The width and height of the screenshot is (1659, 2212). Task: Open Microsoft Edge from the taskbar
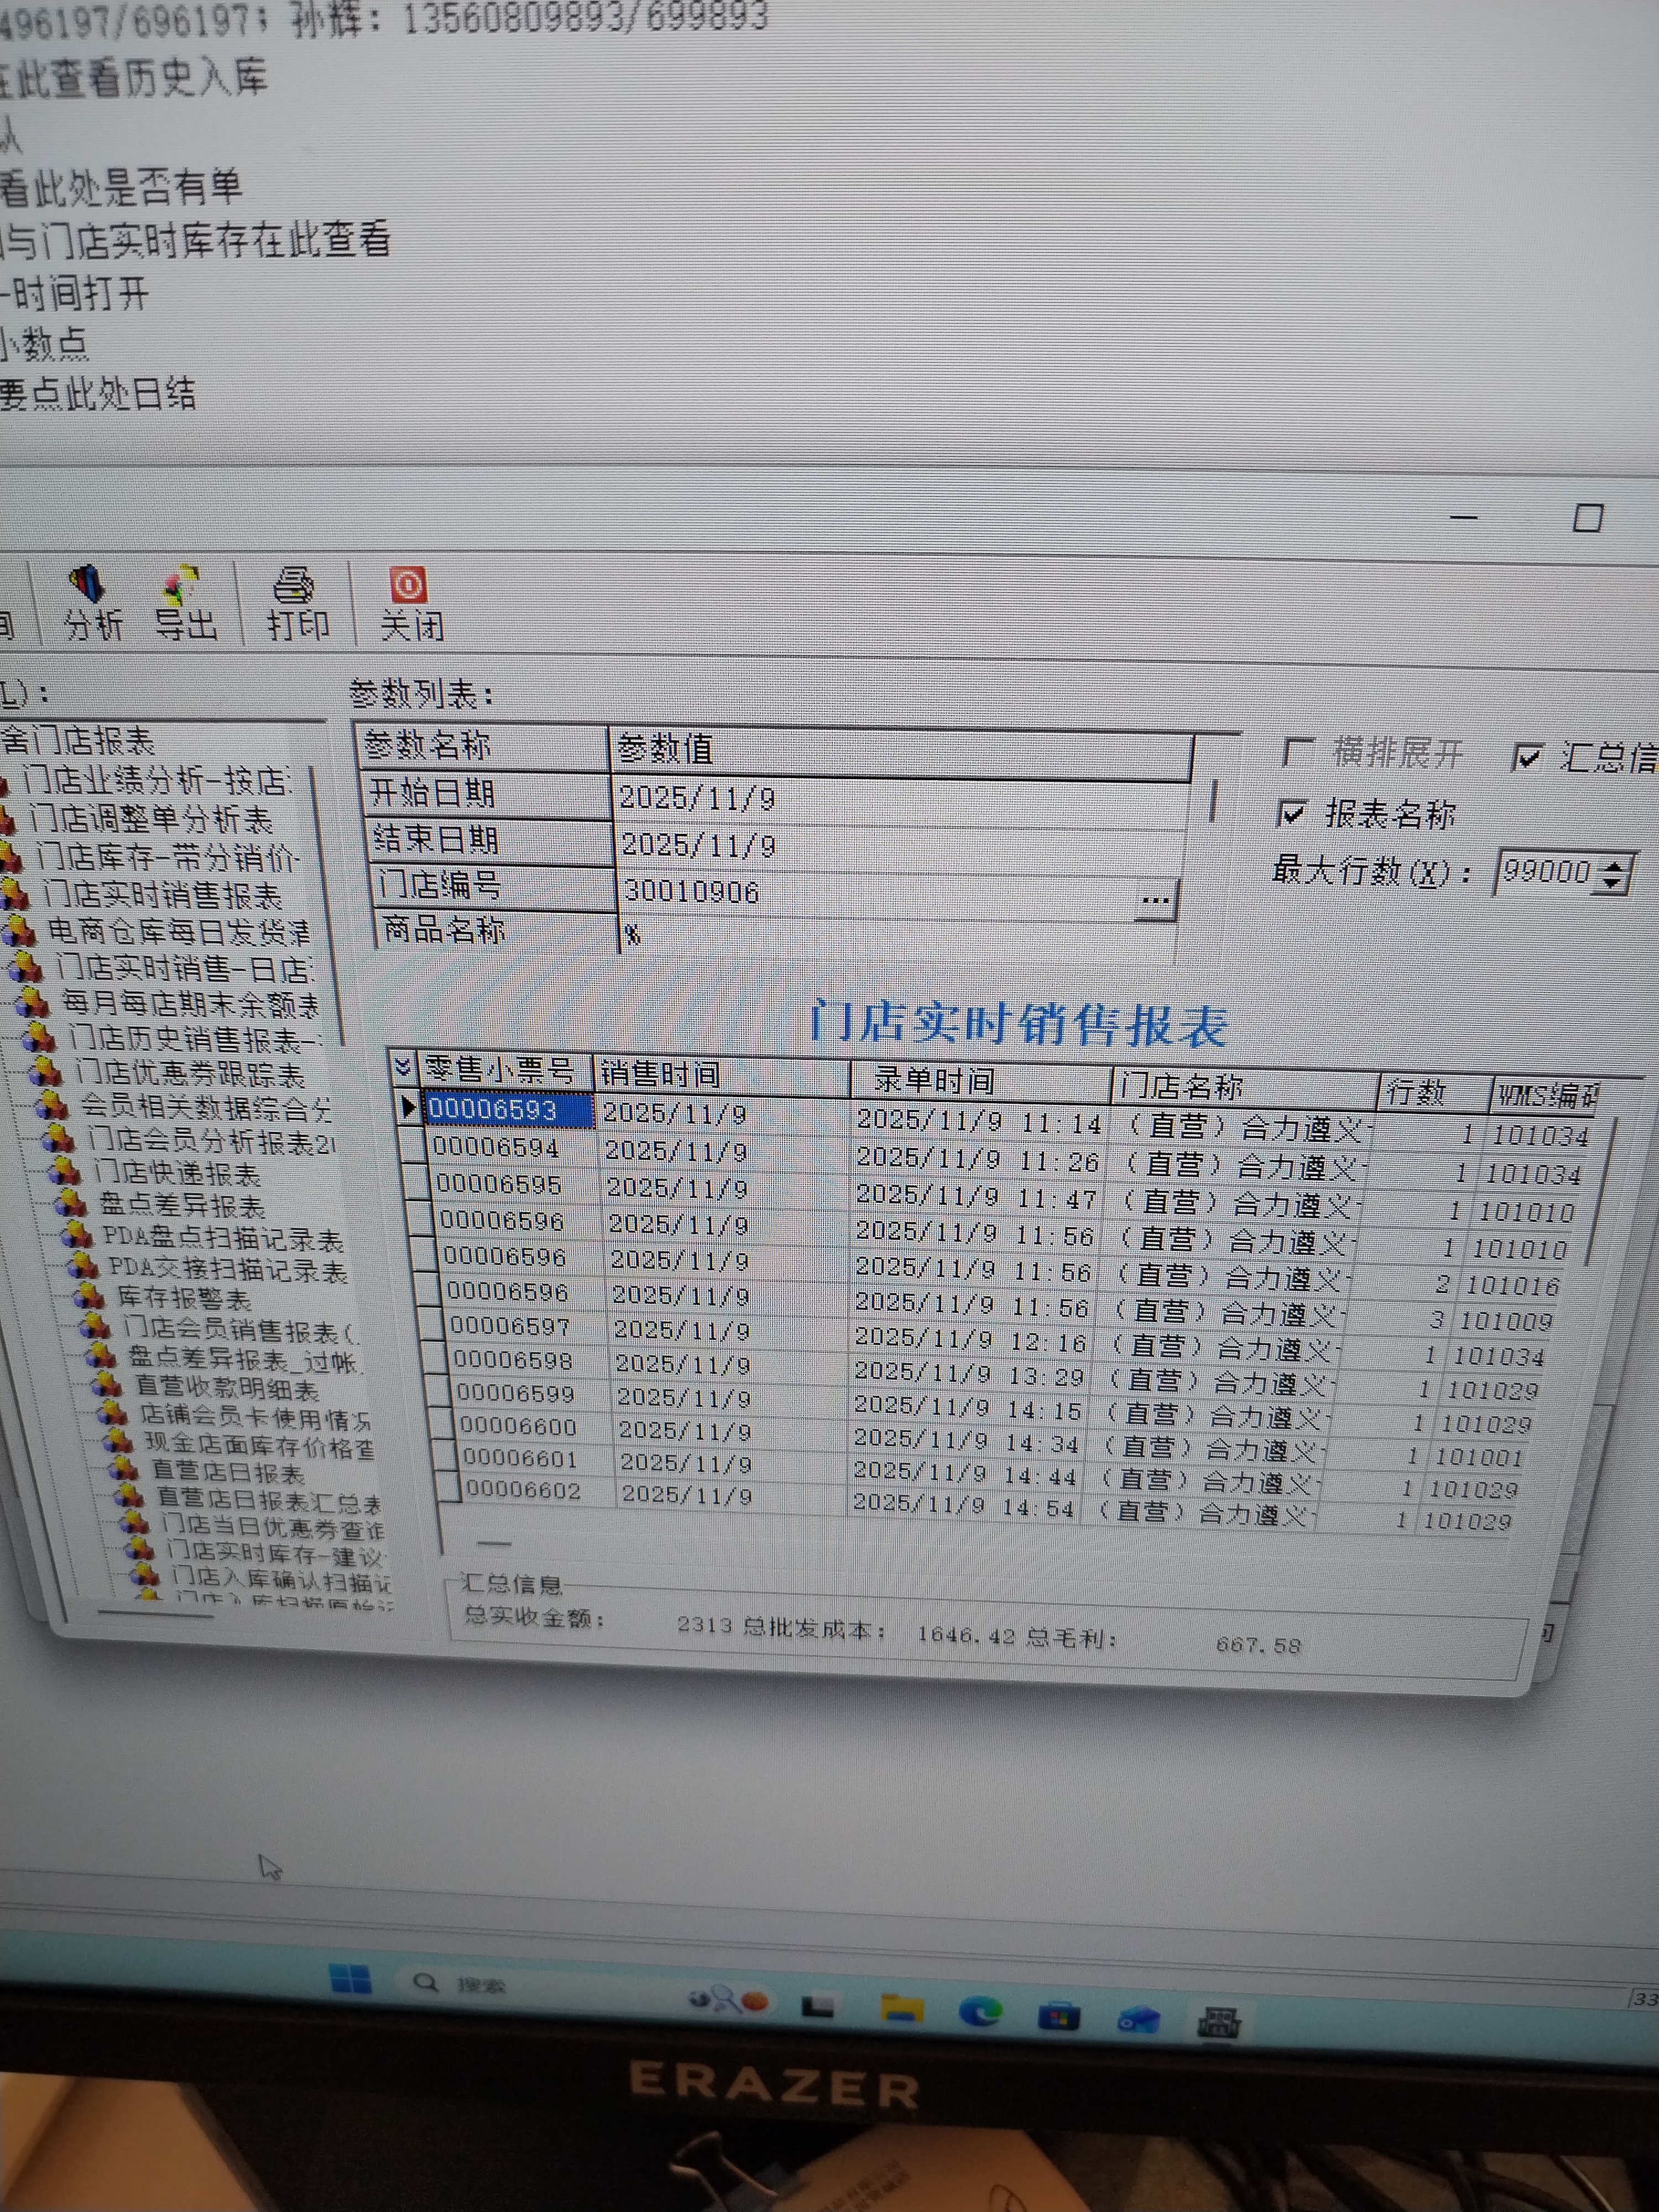(980, 2010)
